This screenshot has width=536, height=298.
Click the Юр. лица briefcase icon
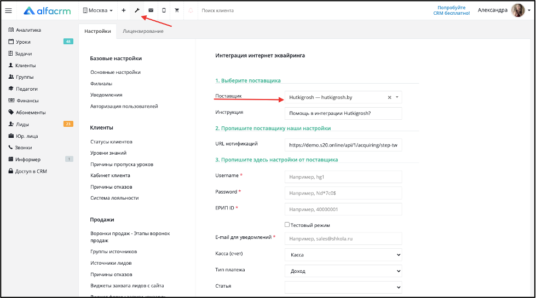(x=11, y=136)
